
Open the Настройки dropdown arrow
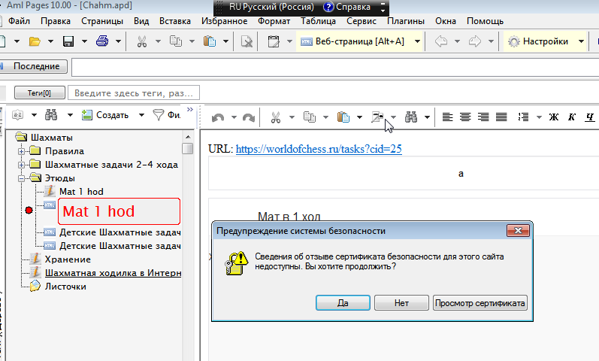coord(581,41)
